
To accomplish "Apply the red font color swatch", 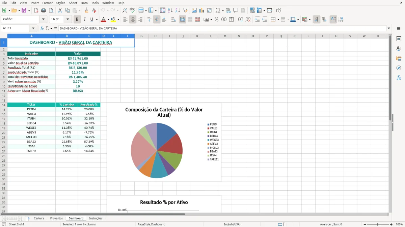I will (x=104, y=20).
